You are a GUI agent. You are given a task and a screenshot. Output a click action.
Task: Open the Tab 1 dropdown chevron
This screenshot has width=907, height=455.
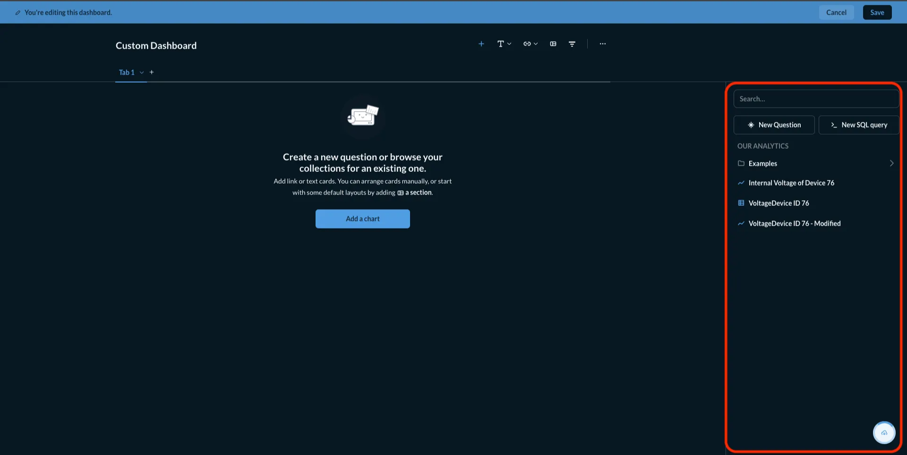click(142, 72)
